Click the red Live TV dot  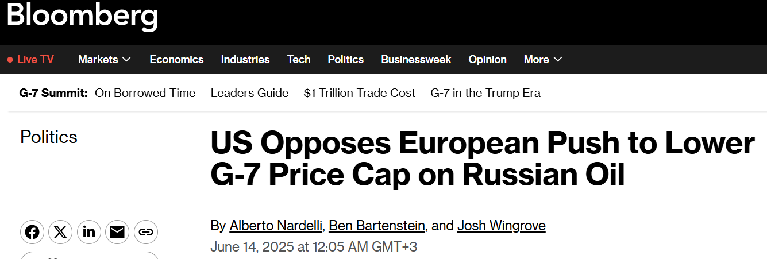pyautogui.click(x=10, y=60)
